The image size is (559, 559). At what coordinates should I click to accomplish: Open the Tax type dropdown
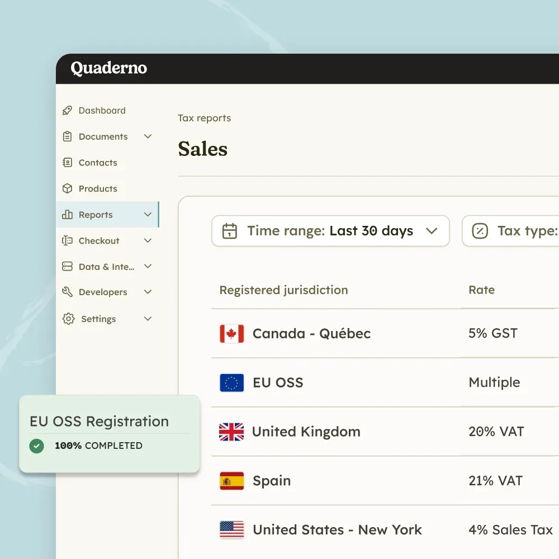pos(510,231)
